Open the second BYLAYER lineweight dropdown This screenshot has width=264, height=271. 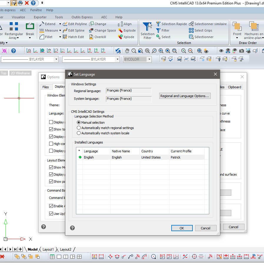(117, 59)
